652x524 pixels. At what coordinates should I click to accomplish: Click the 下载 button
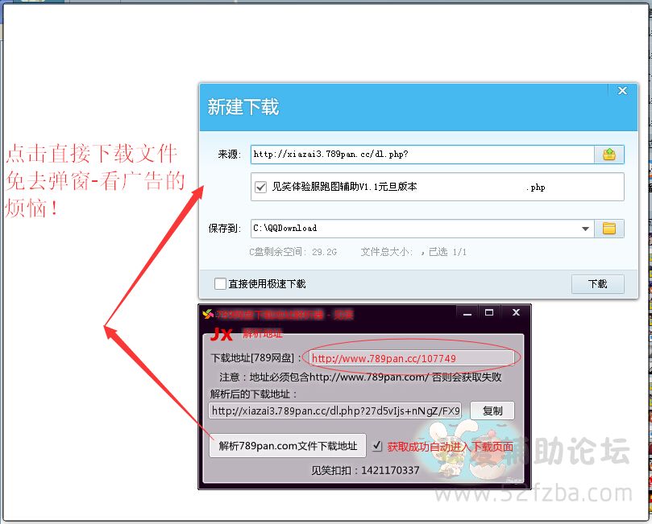tap(597, 284)
